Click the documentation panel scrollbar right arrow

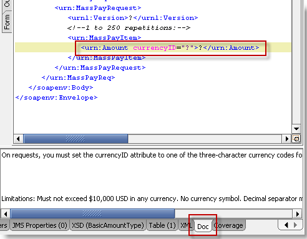coord(298,213)
